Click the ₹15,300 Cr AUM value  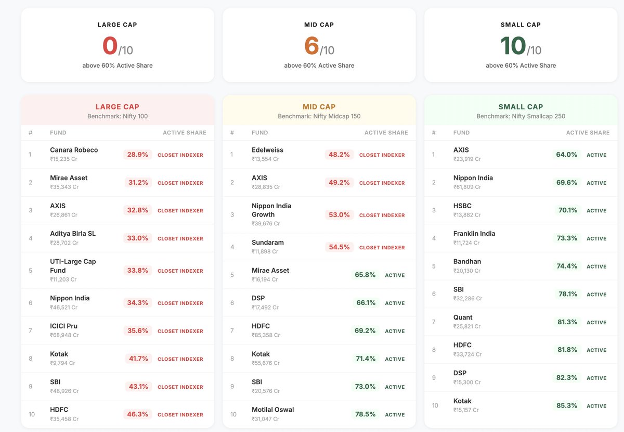point(467,382)
